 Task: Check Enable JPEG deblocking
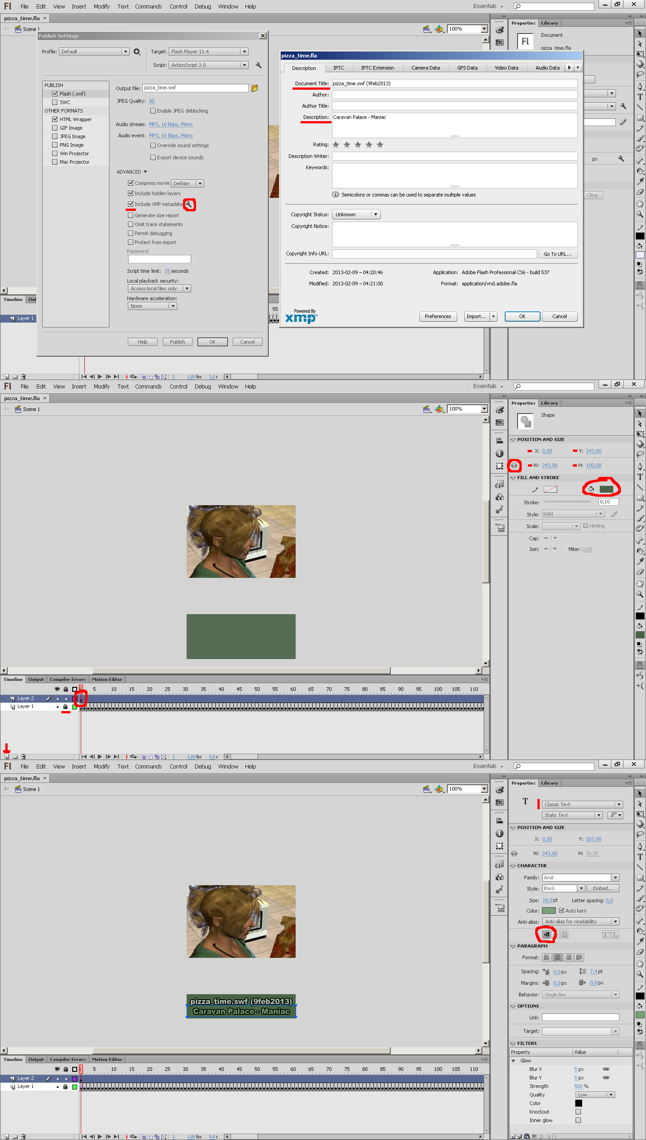(x=153, y=111)
